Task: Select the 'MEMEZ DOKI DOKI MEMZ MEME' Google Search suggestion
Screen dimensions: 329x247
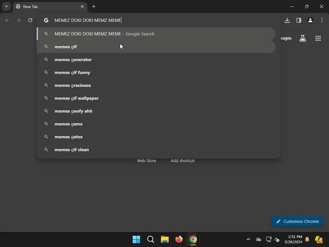Action: pos(156,34)
